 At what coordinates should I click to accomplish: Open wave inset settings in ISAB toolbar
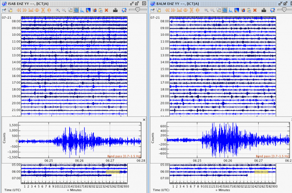70,10
